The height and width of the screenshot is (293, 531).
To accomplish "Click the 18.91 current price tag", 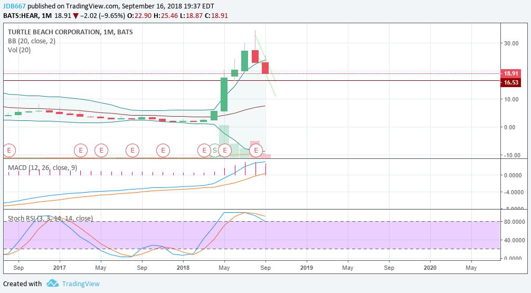I will (x=511, y=73).
